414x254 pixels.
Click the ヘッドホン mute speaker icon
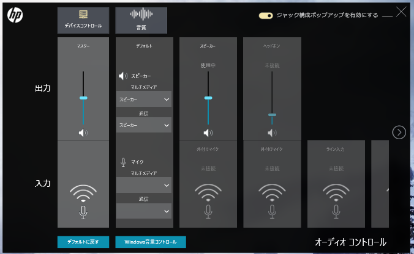272,132
